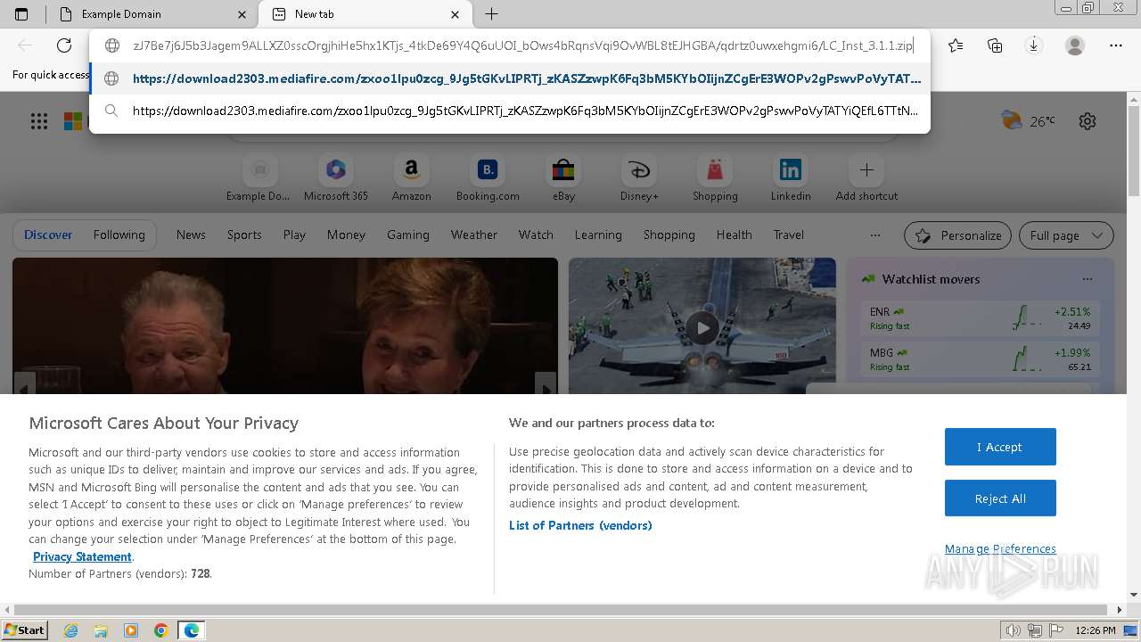Click Add shortcut plus tile
1141x642 pixels.
click(x=866, y=178)
